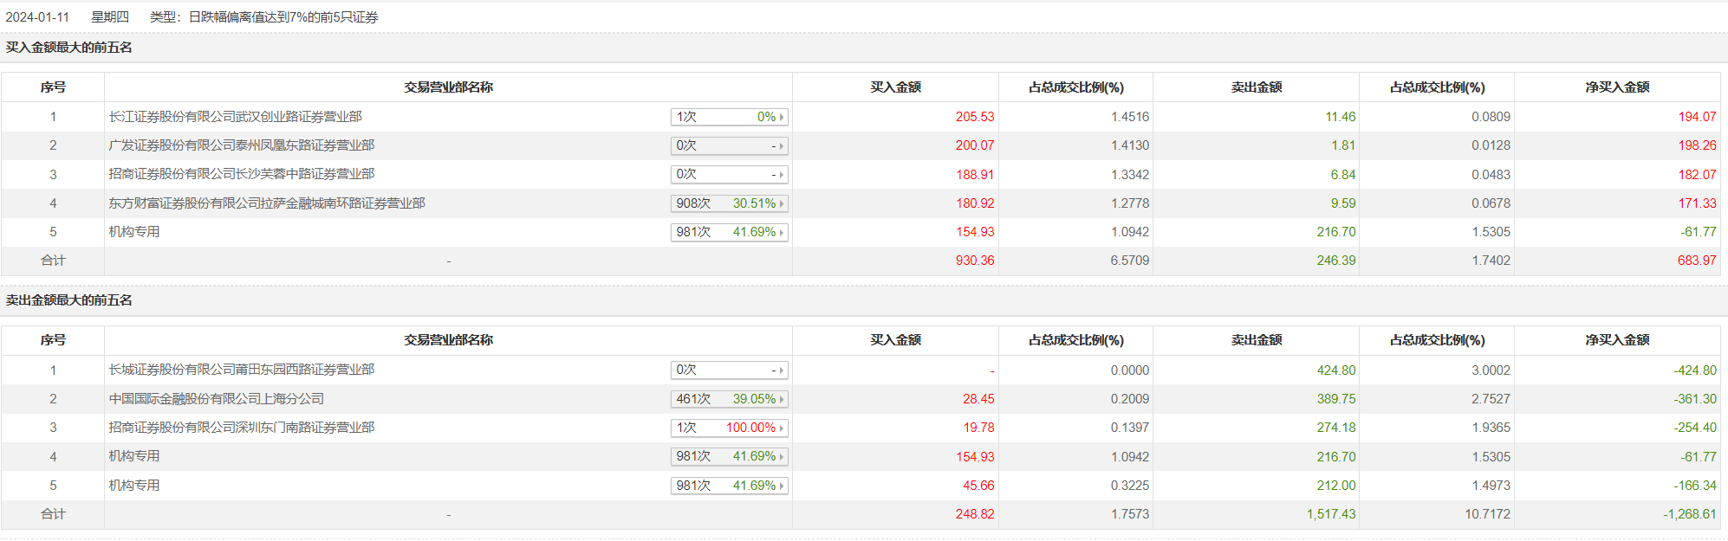
Task: Click 净买入金额 column header in the sellers table
Action: click(x=1617, y=340)
